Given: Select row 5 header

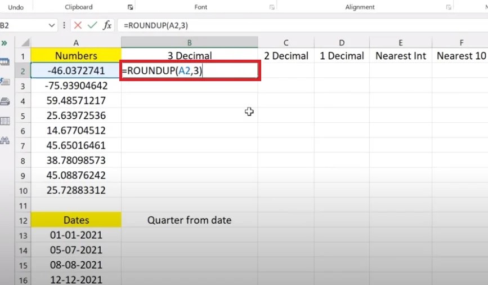Looking at the screenshot, I should point(23,116).
